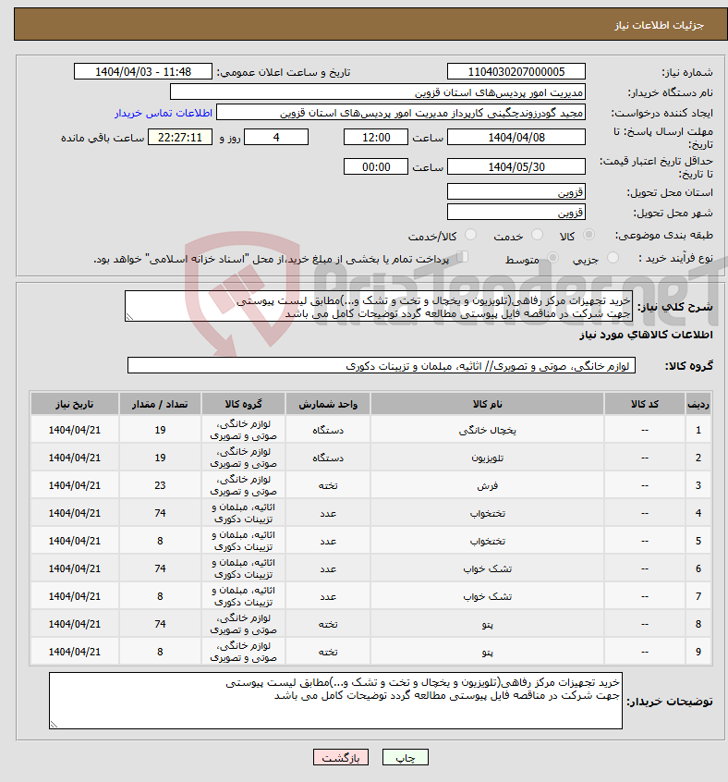Click unit دستگاه in the یخچال row

(x=328, y=430)
